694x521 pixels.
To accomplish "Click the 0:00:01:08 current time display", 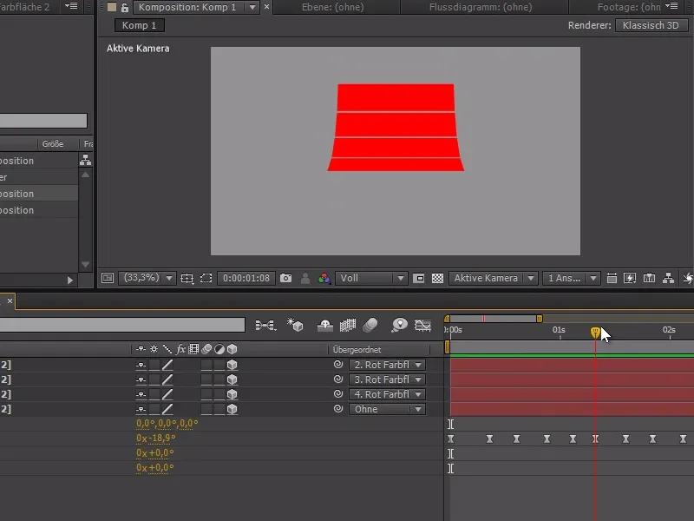I will point(246,278).
